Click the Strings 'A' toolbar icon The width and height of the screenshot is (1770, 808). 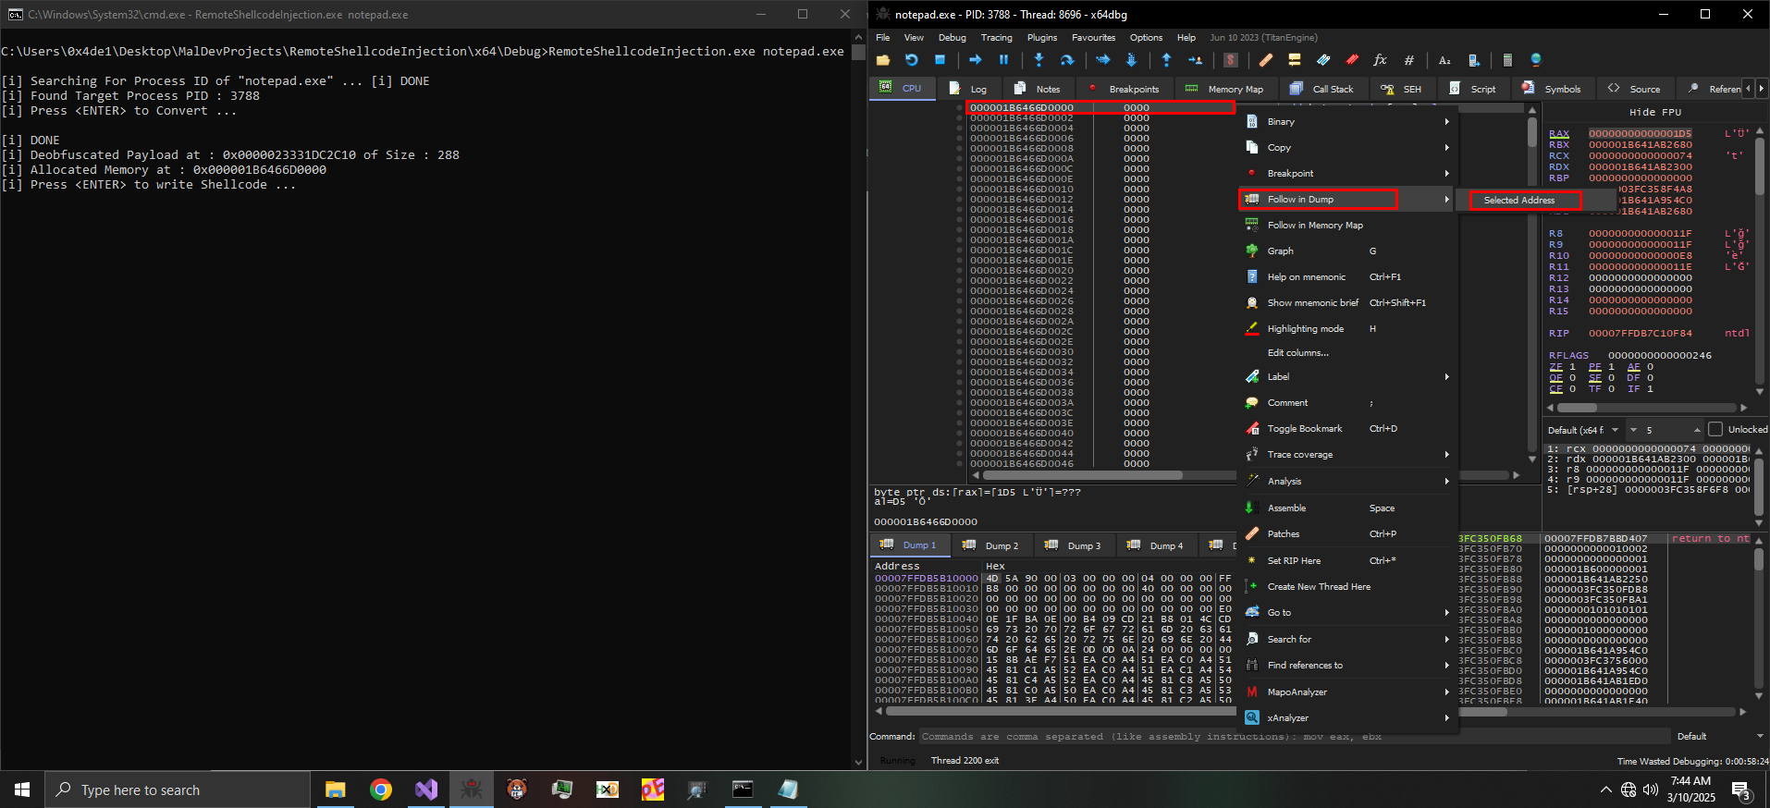coord(1444,60)
